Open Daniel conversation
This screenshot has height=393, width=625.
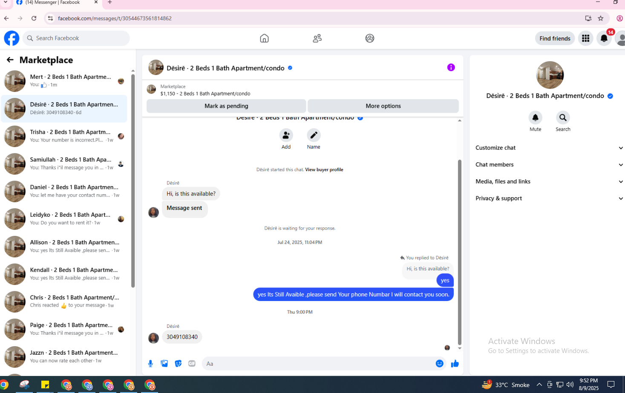64,191
